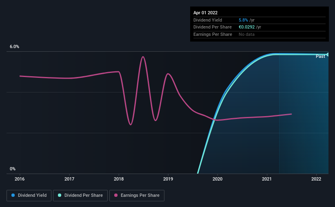The image size is (335, 207).
Task: Select the 2016 x-axis label
Action: pos(20,179)
